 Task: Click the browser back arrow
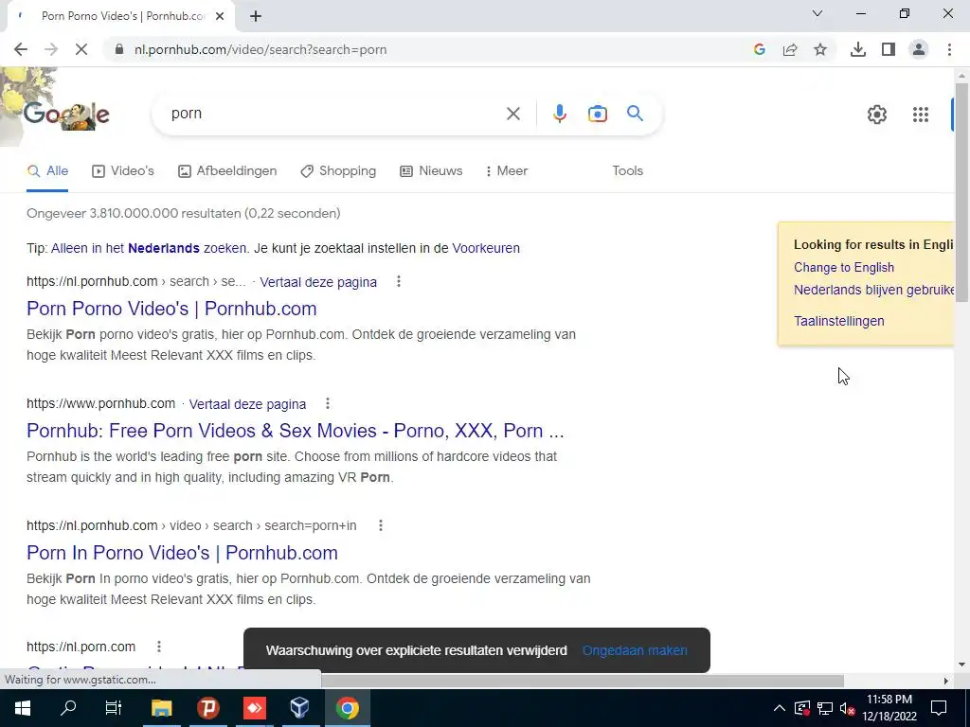[21, 49]
